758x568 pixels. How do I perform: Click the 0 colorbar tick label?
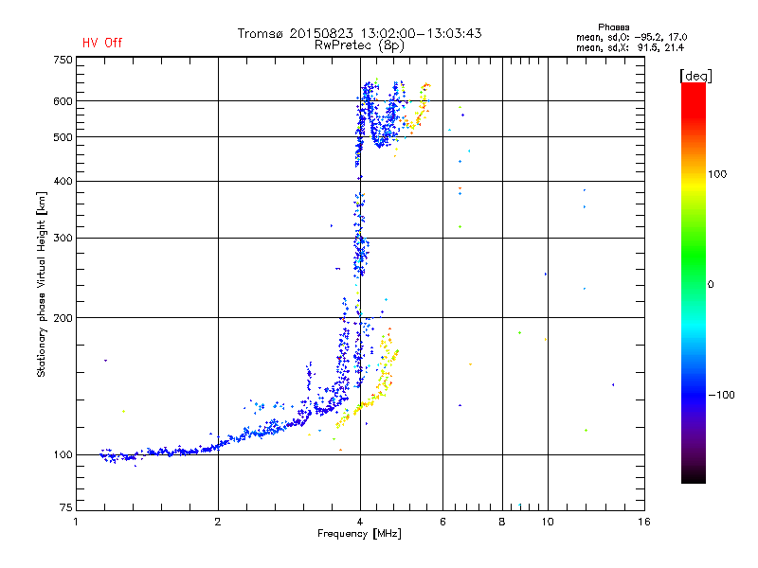click(x=711, y=285)
